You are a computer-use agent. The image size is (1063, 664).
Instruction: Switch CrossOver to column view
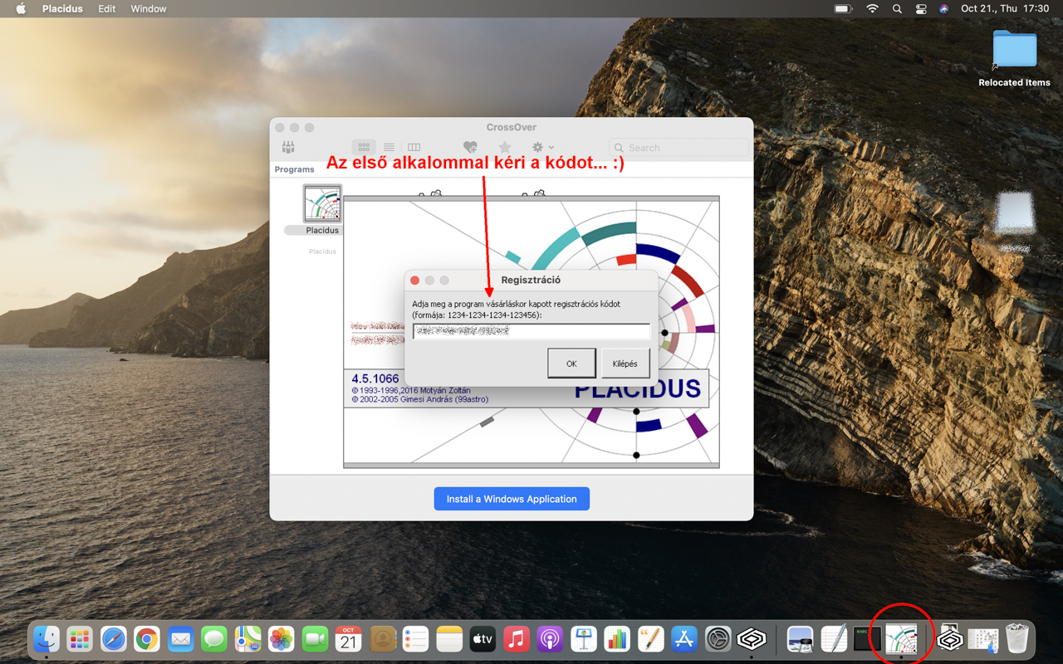click(x=414, y=148)
